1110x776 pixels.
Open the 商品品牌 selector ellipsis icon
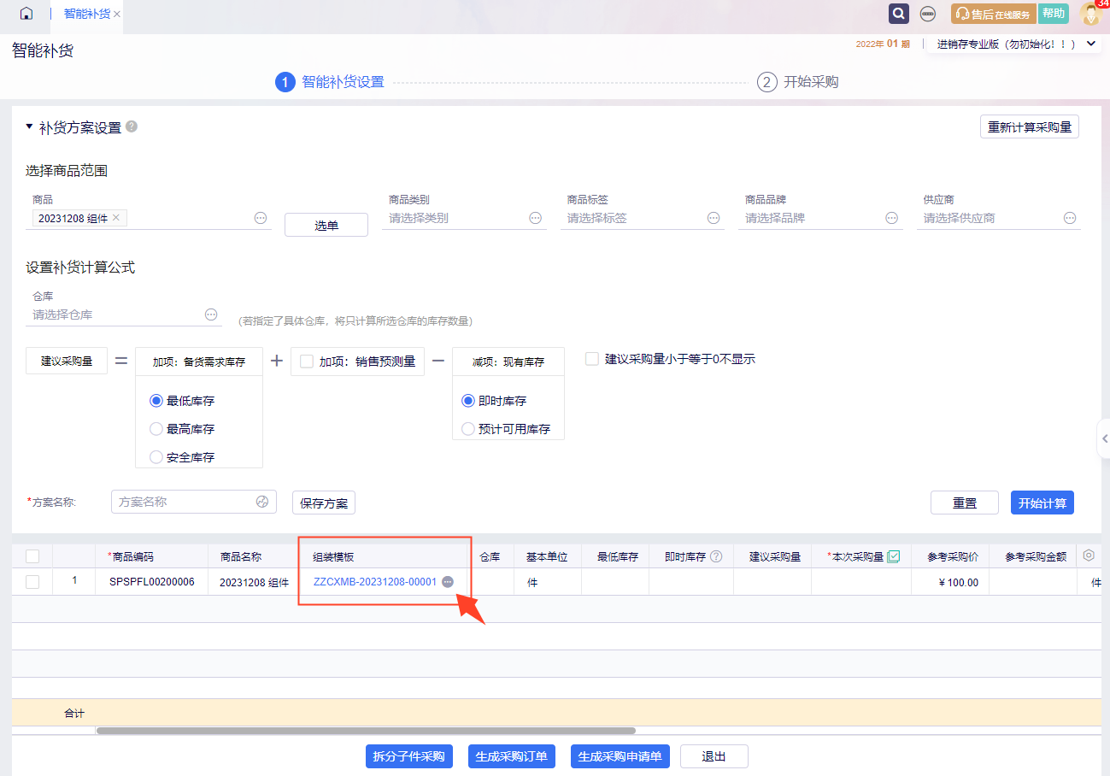click(892, 218)
